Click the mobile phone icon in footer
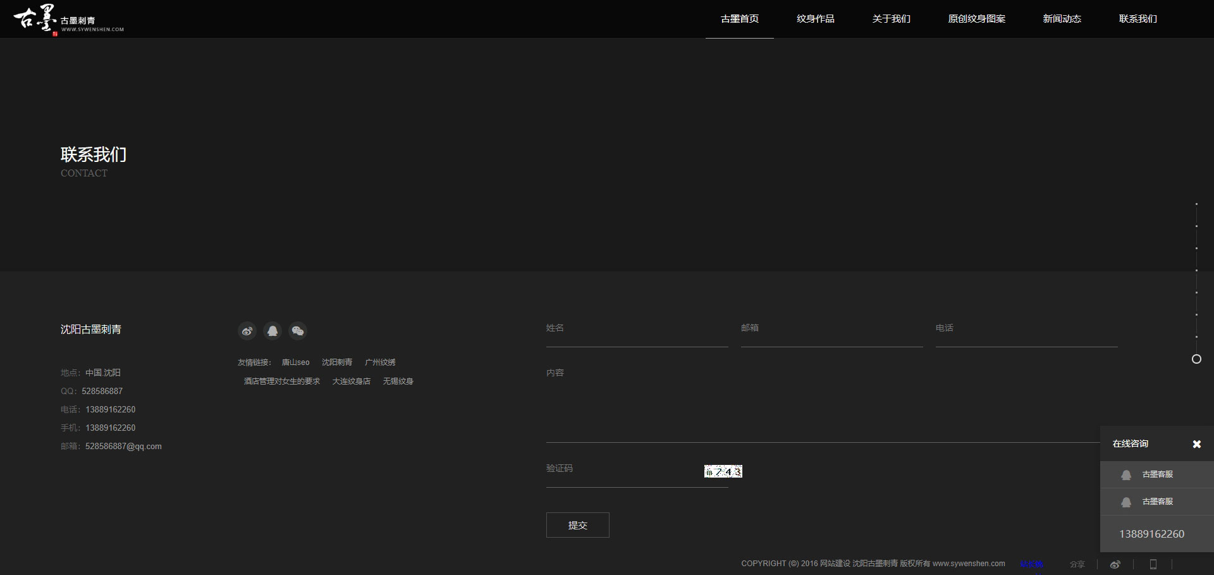1214x575 pixels. pos(1153,564)
